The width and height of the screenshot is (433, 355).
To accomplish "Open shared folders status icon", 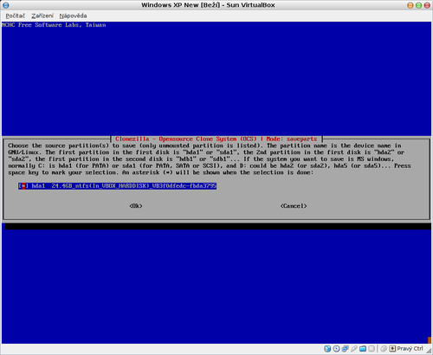I will 363,349.
